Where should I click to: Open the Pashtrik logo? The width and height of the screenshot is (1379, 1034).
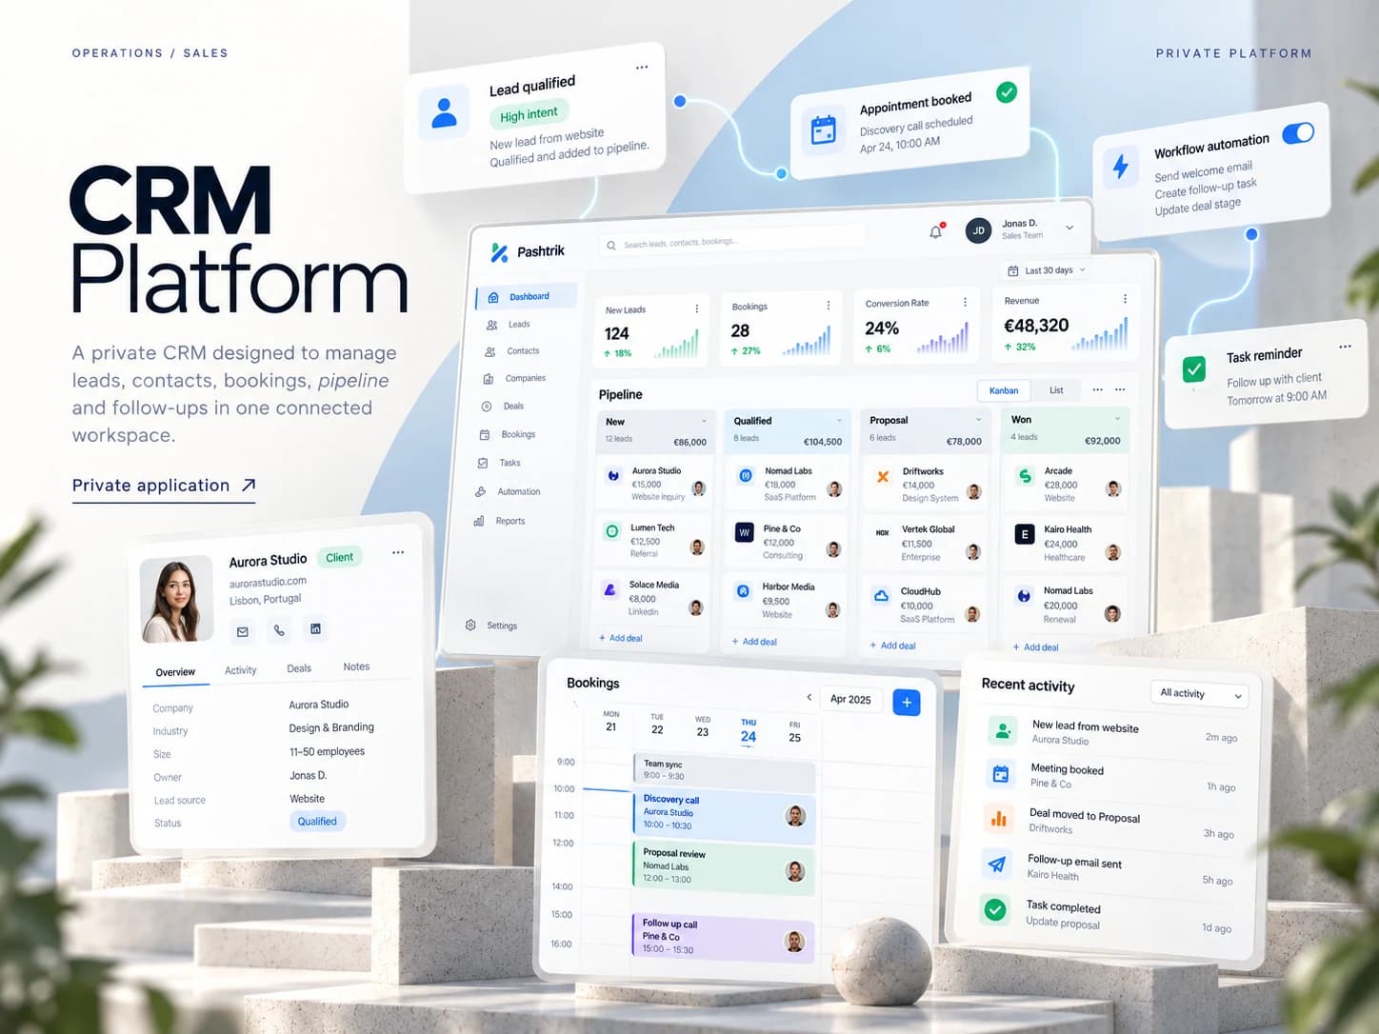tap(528, 251)
